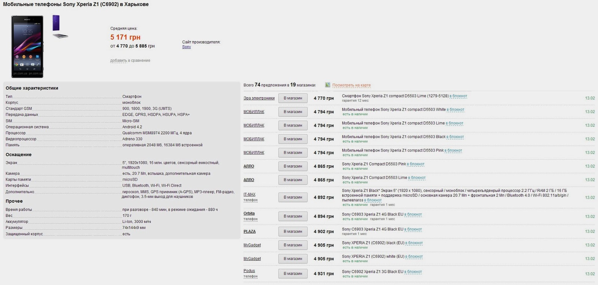Click В магазин for МОБИЛЛАК D5503 Lime offer

[x=293, y=126]
